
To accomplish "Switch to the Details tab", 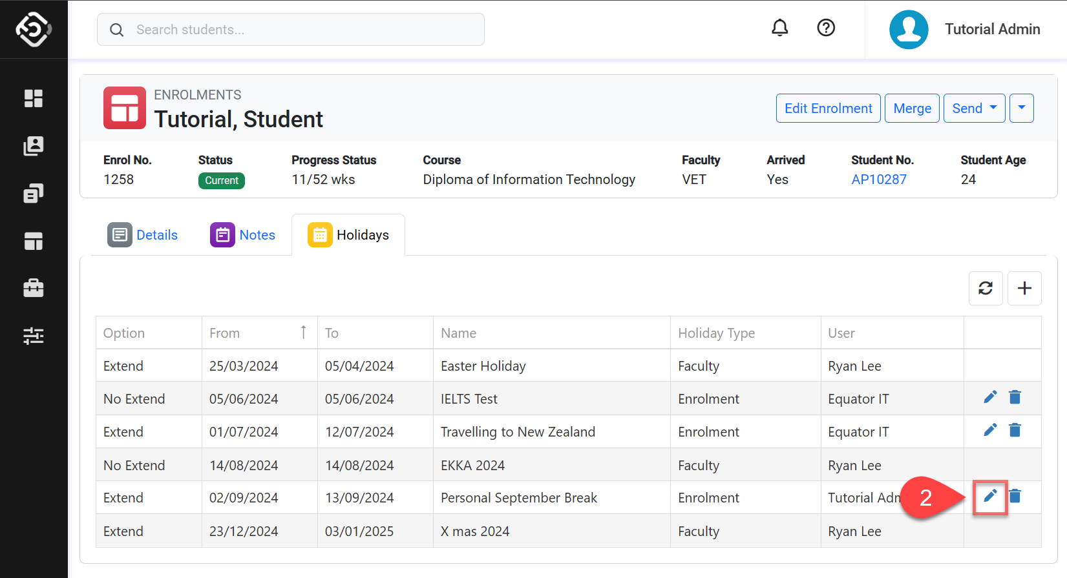I will pos(142,235).
